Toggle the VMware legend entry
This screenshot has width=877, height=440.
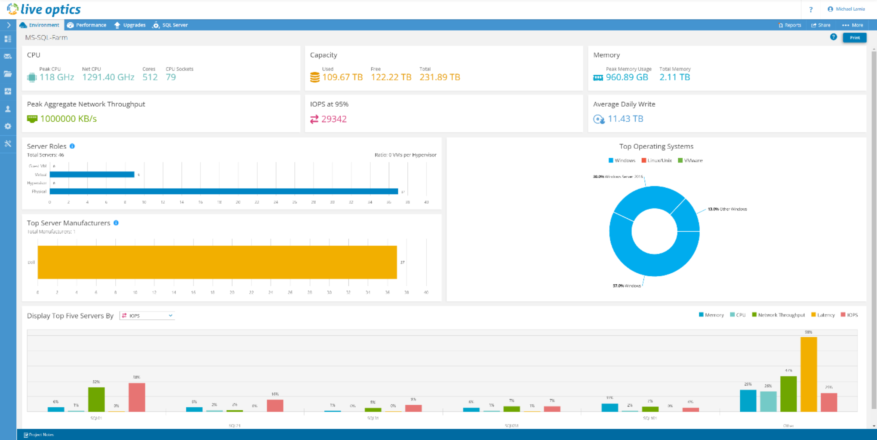point(690,160)
